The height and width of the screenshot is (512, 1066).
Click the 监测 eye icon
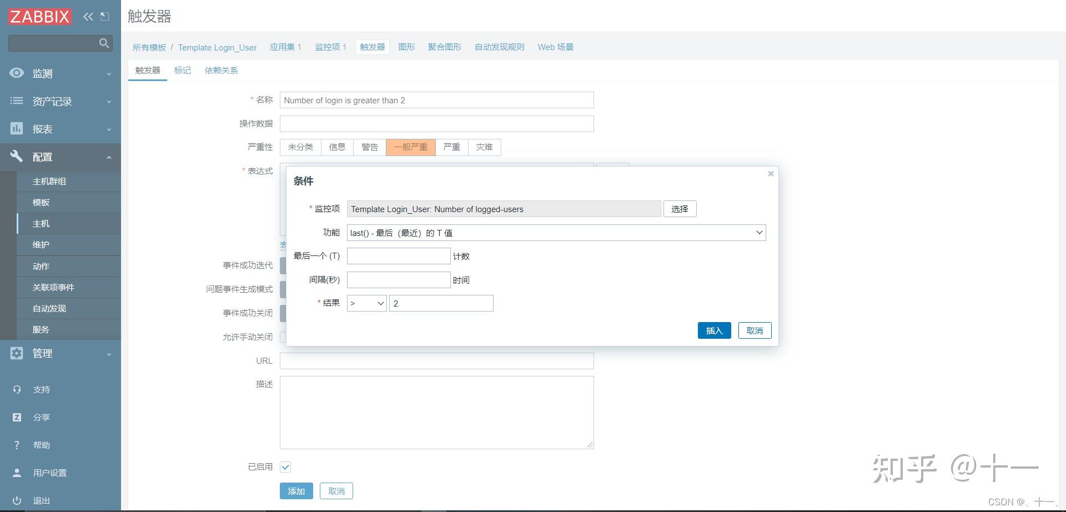coord(17,73)
